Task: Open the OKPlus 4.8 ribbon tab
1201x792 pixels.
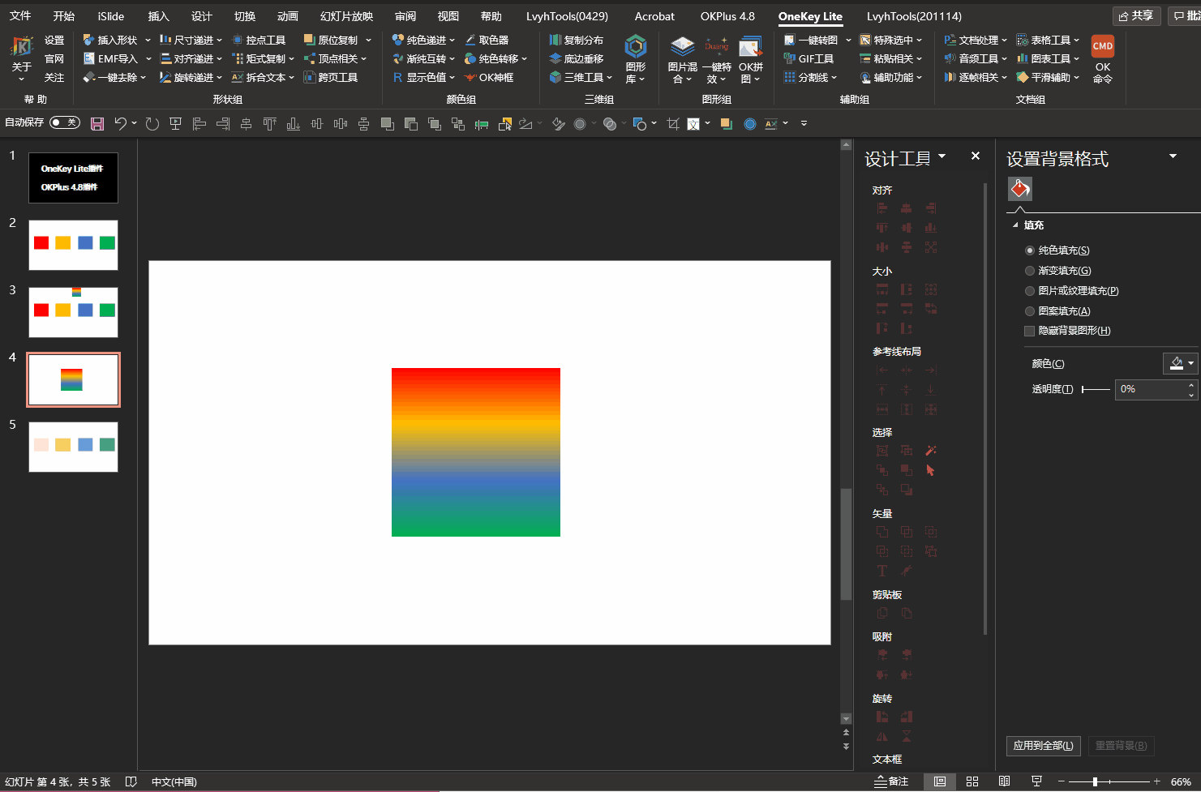Action: pos(727,16)
